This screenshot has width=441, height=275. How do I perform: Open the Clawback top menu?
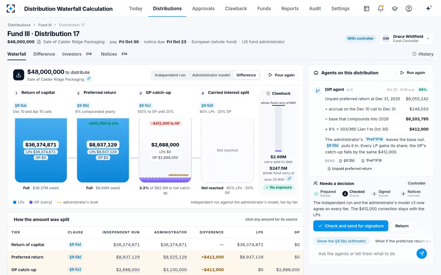(236, 9)
